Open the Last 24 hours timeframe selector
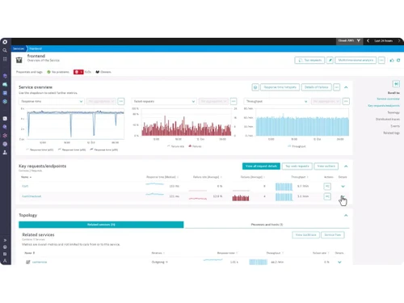Image resolution: width=404 pixels, height=303 pixels. (x=384, y=40)
